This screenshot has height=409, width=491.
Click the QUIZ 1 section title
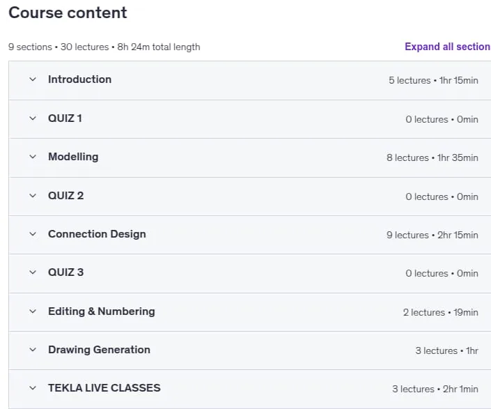pyautogui.click(x=65, y=118)
